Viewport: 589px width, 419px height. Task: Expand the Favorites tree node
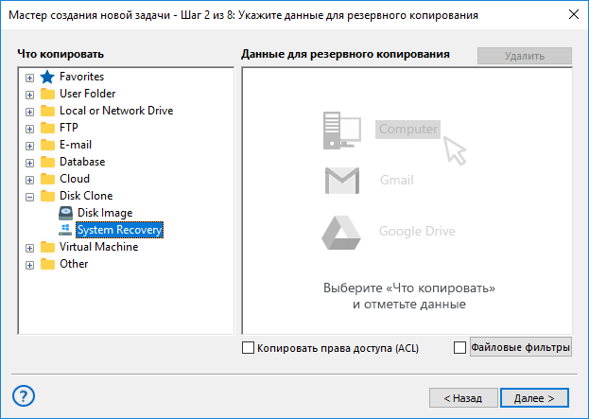(29, 78)
